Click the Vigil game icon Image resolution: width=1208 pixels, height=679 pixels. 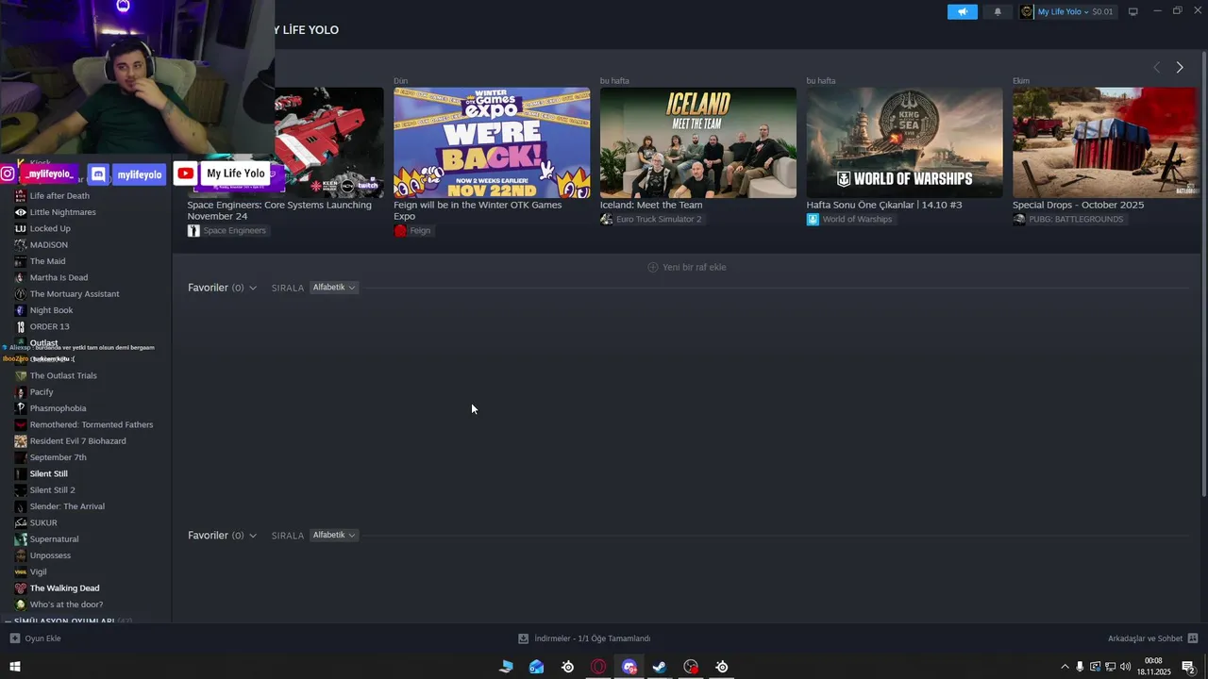click(x=21, y=571)
